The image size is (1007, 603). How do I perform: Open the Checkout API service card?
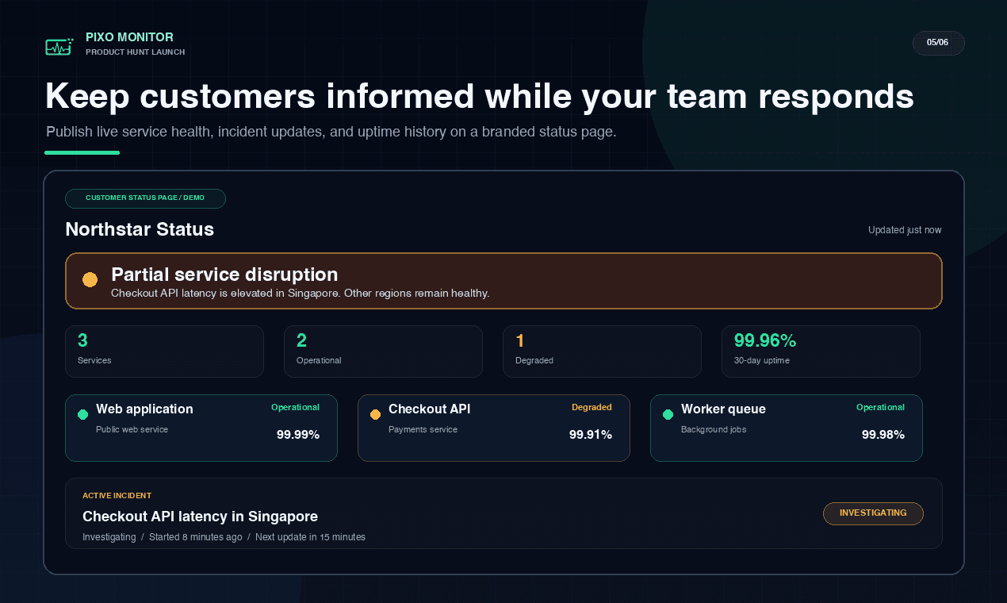tap(494, 428)
